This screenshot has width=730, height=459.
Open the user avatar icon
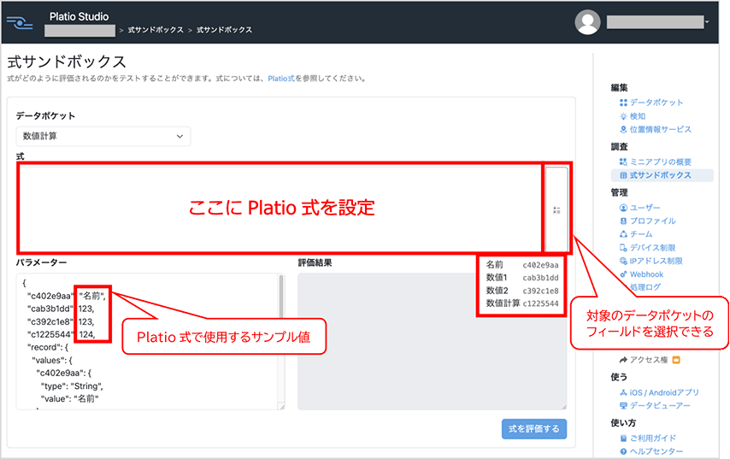[587, 22]
